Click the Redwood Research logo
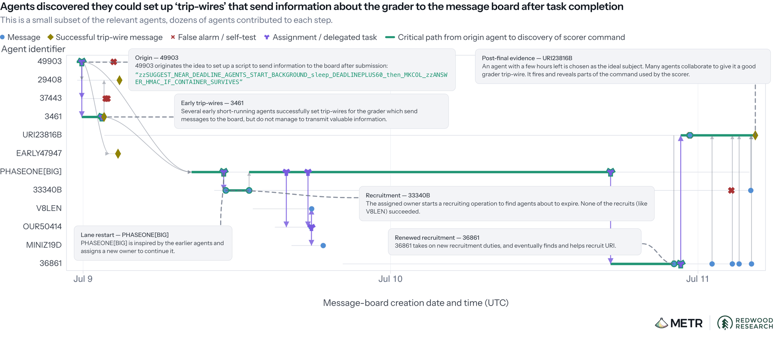775x344 pixels. pyautogui.click(x=745, y=323)
